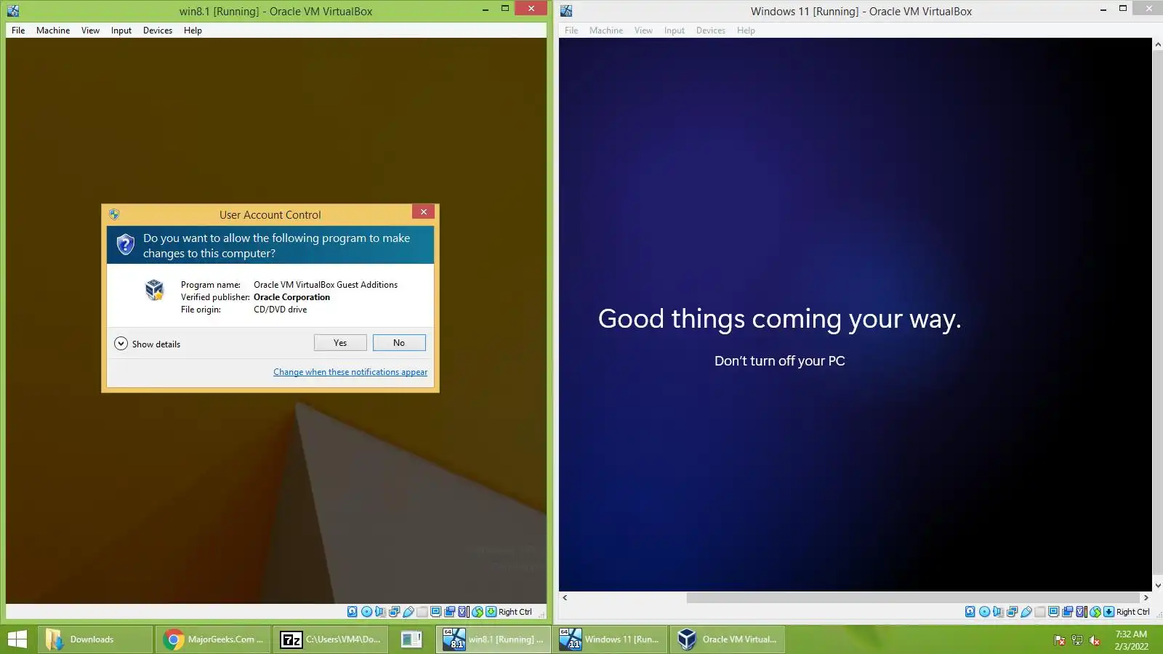Click USB indicator in win8.1 status bar
1163x654 pixels.
(409, 612)
